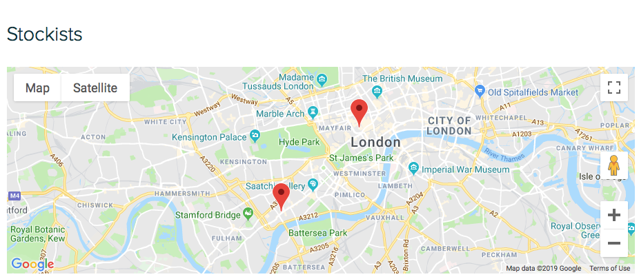Switch to Satellite view
639x279 pixels.
pyautogui.click(x=95, y=88)
